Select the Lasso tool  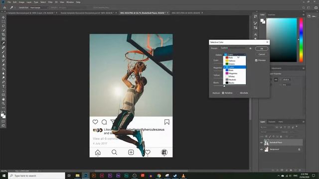tap(3, 26)
